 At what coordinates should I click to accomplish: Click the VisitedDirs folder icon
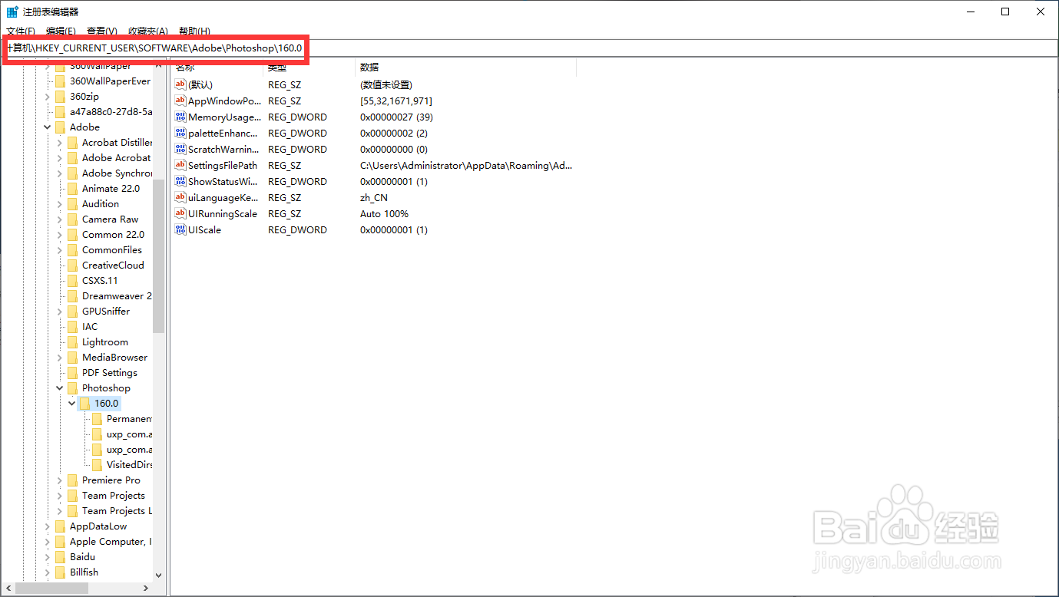98,465
